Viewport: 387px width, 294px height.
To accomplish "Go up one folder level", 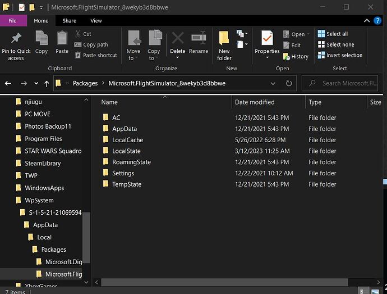I will click(47, 84).
